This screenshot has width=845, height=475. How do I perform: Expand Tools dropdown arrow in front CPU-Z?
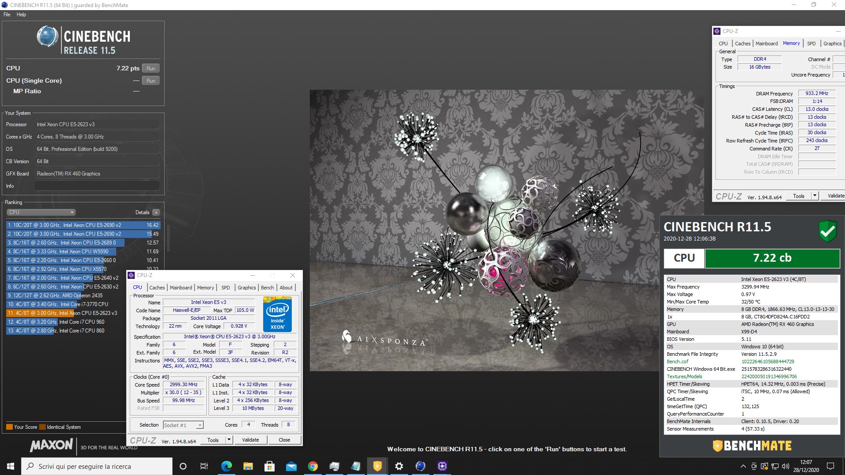tap(229, 440)
